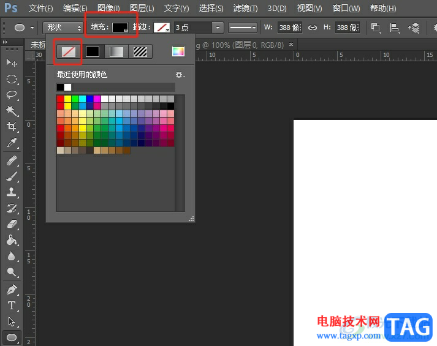Image resolution: width=437 pixels, height=346 pixels.
Task: Pick the pure yellow swatch in top row
Action: [x=67, y=99]
